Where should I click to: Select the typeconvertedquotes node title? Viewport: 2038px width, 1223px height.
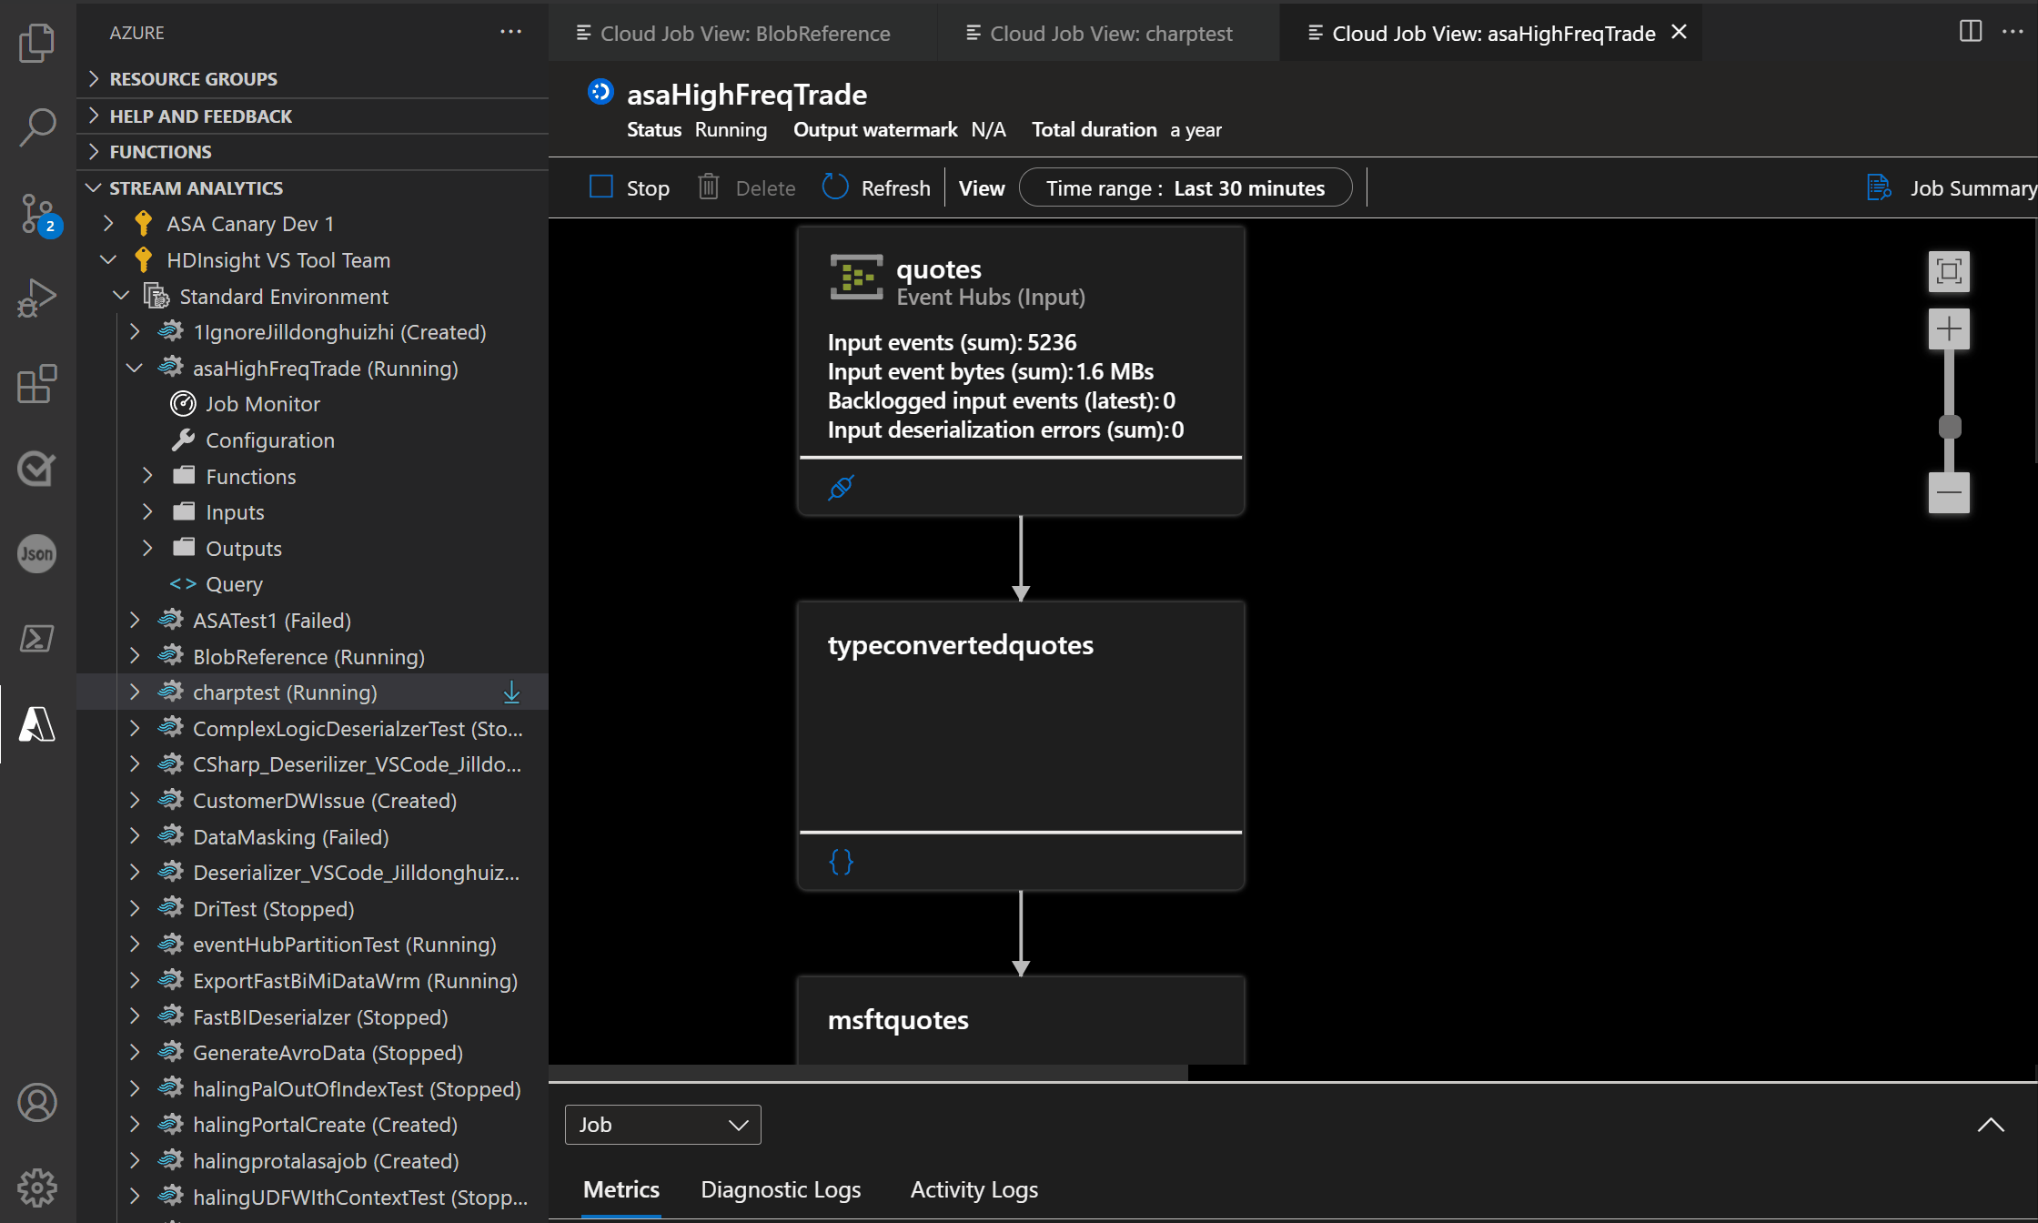point(960,644)
